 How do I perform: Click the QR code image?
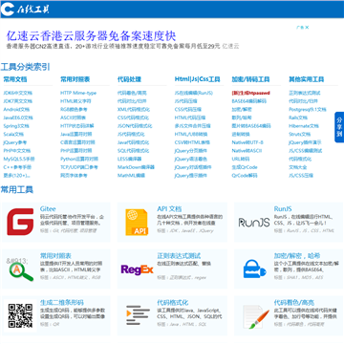pos(20,315)
